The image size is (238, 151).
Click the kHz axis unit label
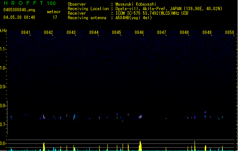pyautogui.click(x=3, y=31)
